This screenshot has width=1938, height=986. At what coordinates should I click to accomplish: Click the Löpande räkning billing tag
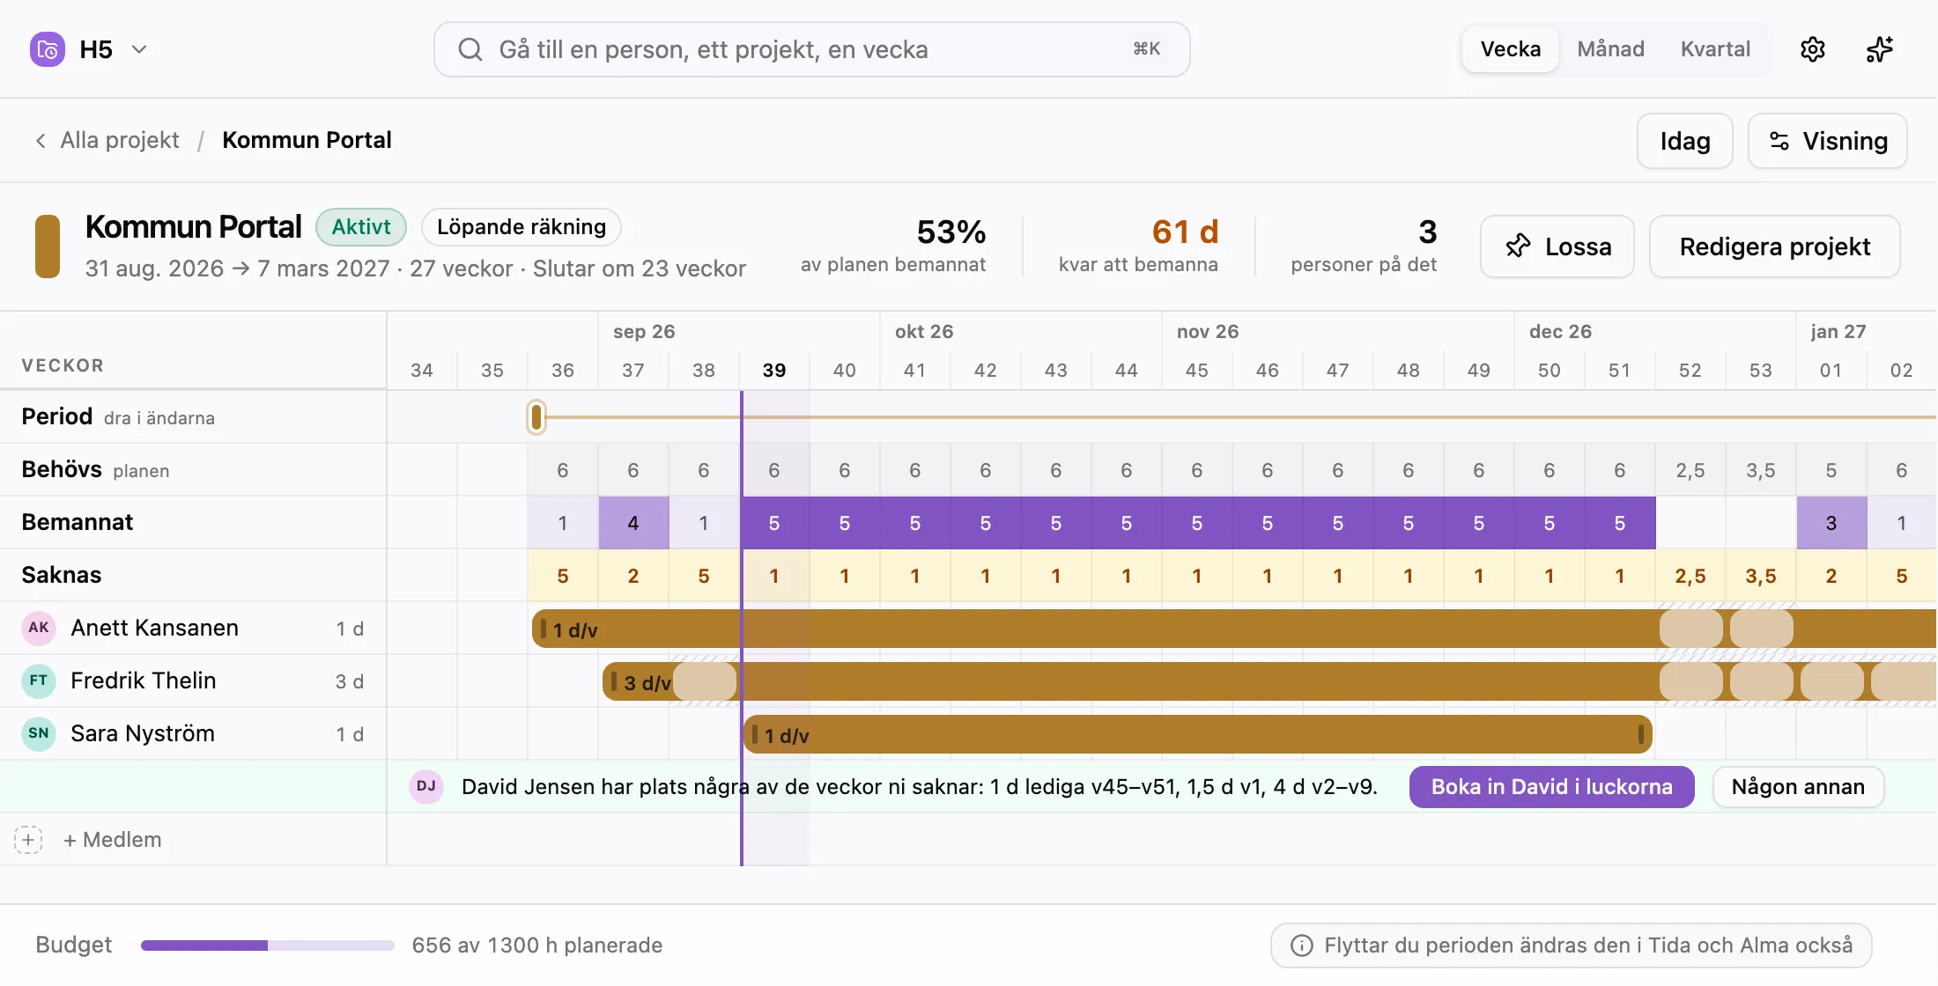tap(521, 227)
